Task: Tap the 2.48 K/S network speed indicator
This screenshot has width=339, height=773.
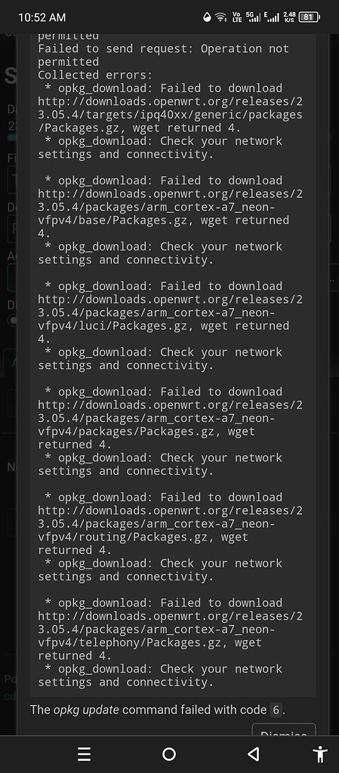Action: [x=289, y=17]
